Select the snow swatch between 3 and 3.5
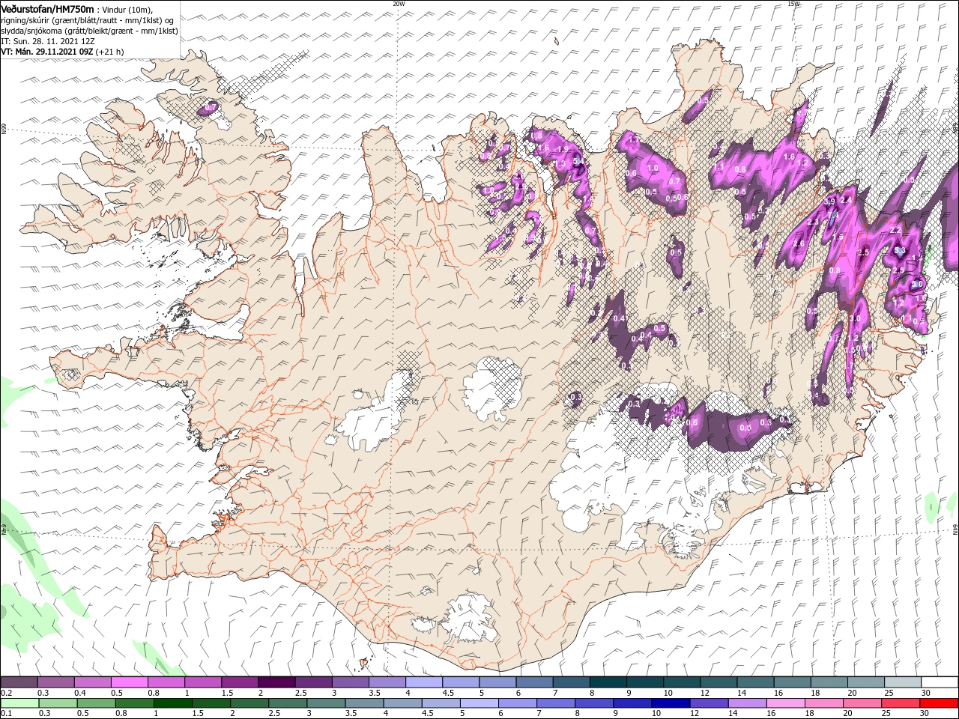The height and width of the screenshot is (719, 959). (x=350, y=682)
